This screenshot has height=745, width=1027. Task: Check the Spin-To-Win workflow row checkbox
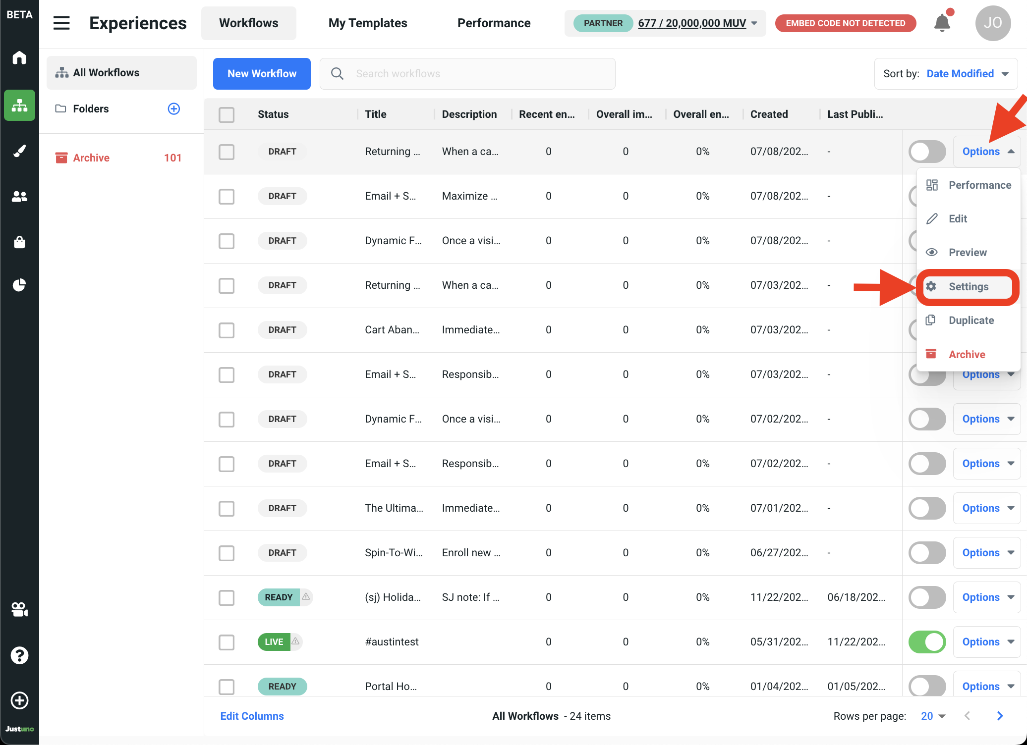[227, 553]
